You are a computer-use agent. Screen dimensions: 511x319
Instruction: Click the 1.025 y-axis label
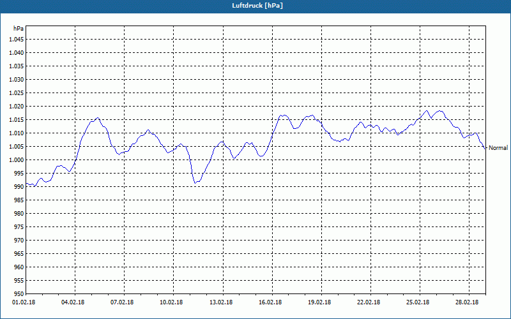[17, 93]
